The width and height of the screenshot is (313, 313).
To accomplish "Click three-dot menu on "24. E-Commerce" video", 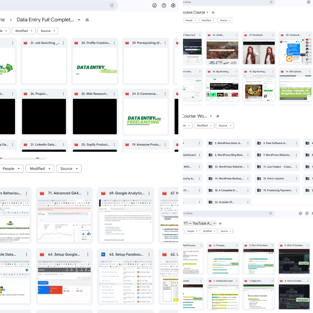I will (165, 94).
